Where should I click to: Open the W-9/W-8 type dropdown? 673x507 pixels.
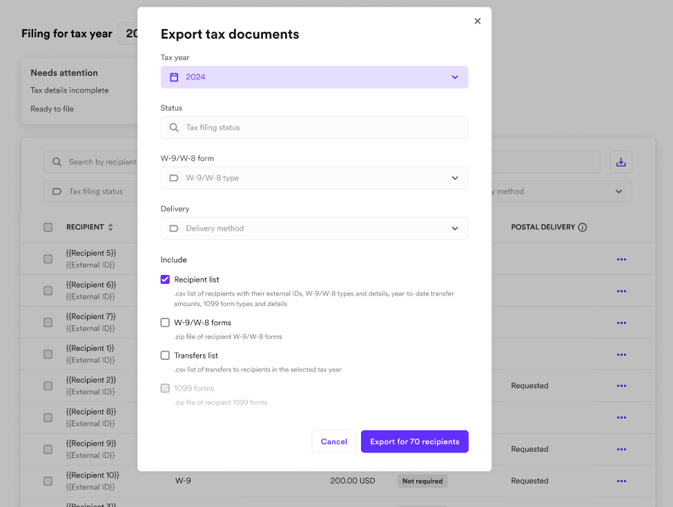454,178
